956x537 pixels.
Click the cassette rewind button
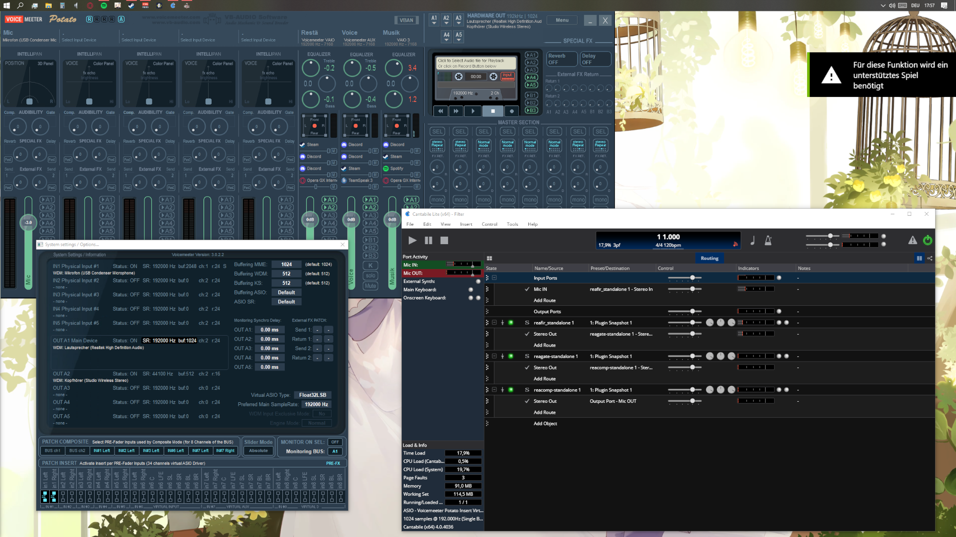tap(441, 111)
